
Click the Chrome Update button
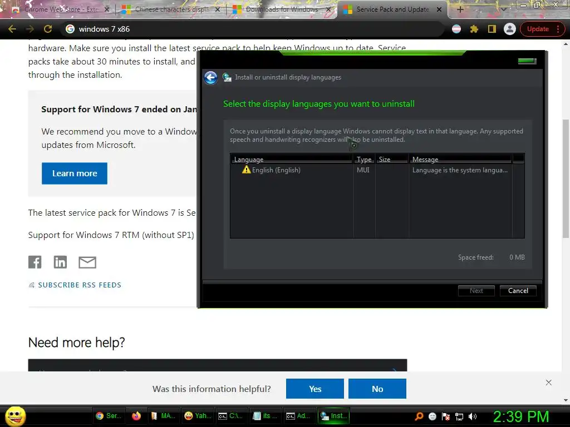pyautogui.click(x=538, y=29)
